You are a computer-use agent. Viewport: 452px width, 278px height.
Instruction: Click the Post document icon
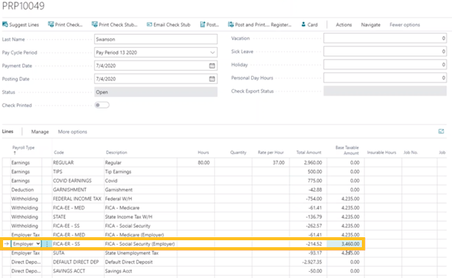[203, 25]
